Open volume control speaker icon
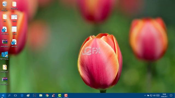The image size is (175, 98). point(154,96)
